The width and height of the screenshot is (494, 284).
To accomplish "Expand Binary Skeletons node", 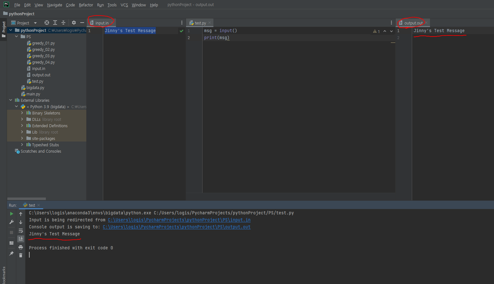I will click(x=22, y=113).
